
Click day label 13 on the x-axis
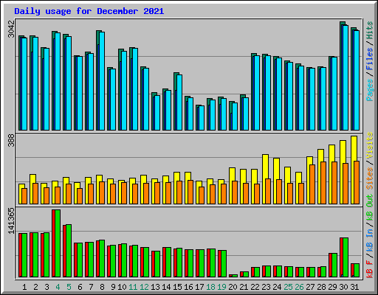tap(155, 287)
